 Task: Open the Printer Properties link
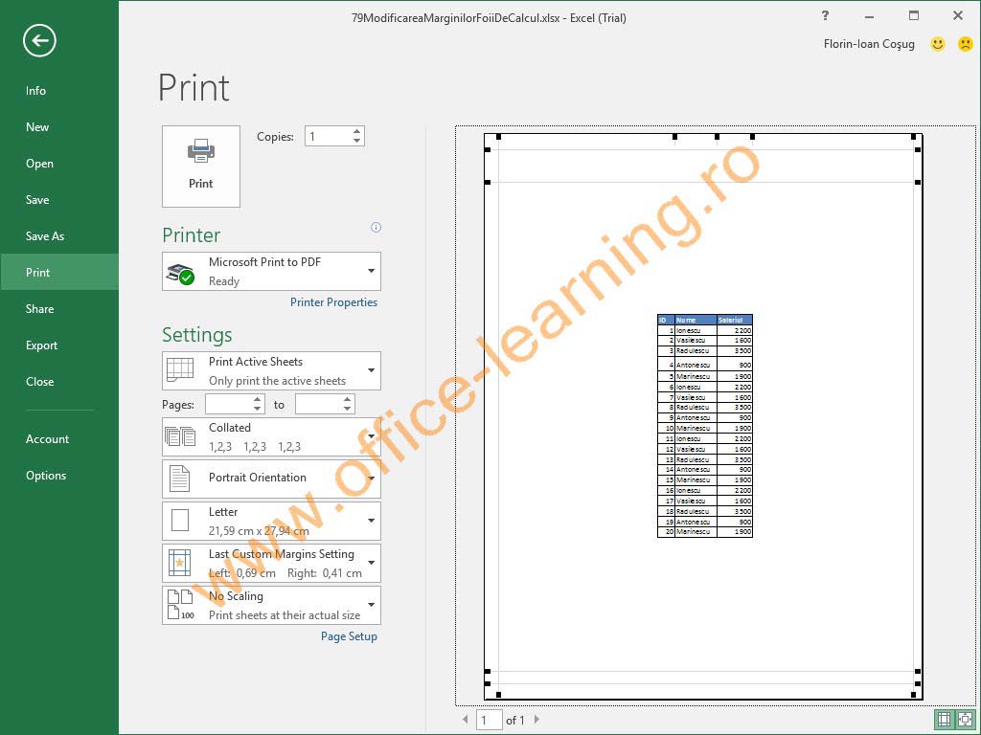point(333,302)
